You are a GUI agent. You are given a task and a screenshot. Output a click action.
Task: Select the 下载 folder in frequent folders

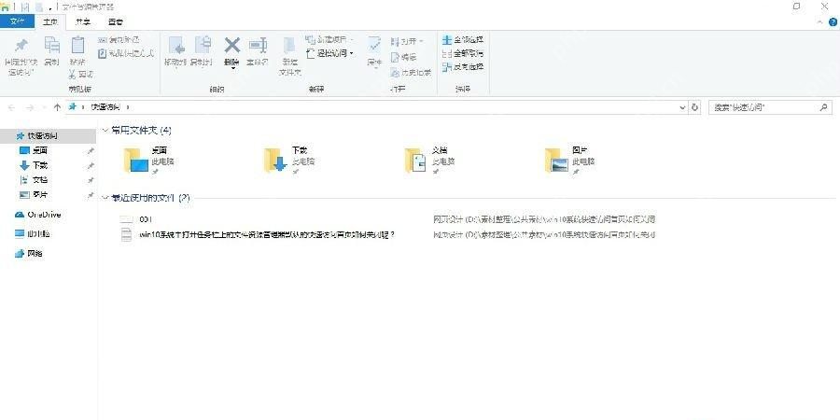pos(290,161)
